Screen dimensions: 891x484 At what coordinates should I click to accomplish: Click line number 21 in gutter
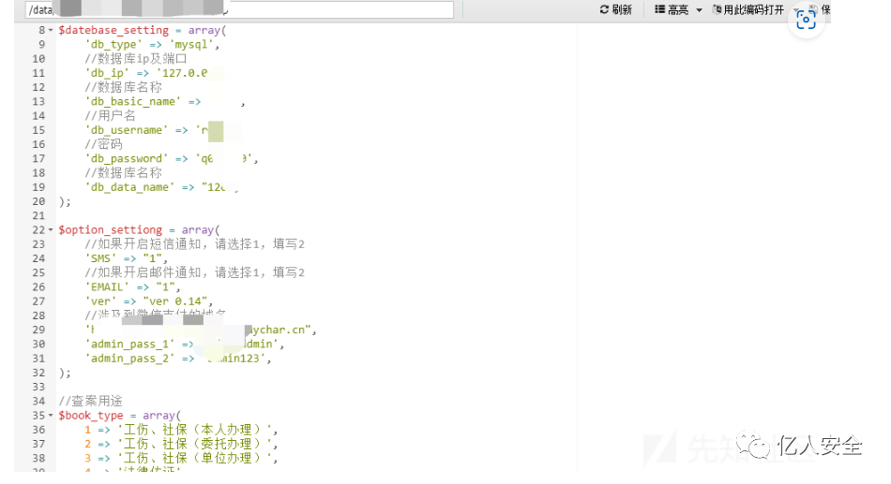(x=38, y=215)
